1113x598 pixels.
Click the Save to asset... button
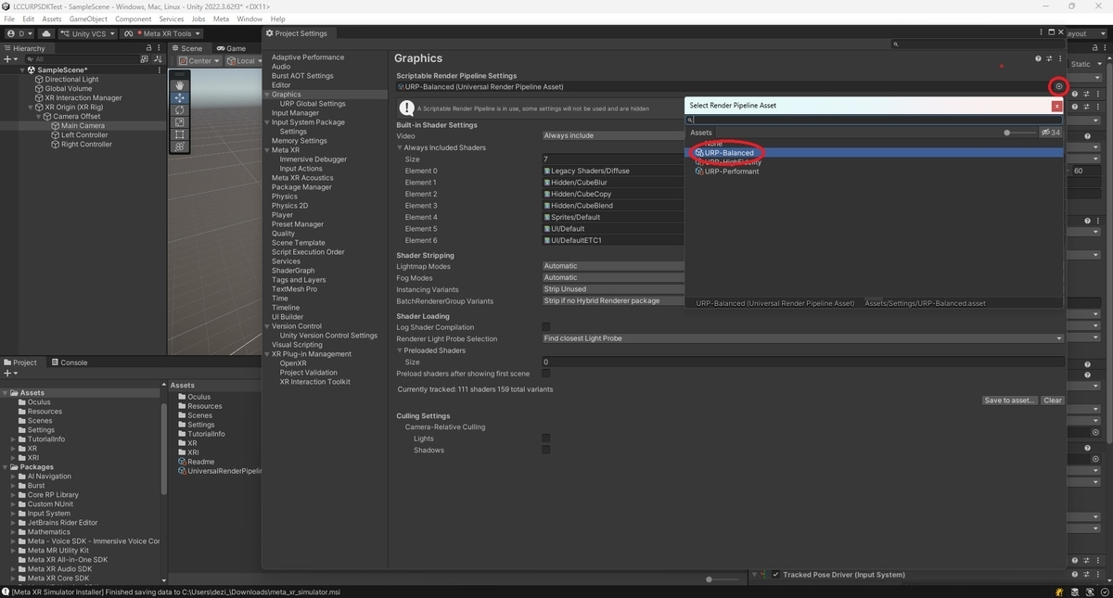click(x=1010, y=401)
